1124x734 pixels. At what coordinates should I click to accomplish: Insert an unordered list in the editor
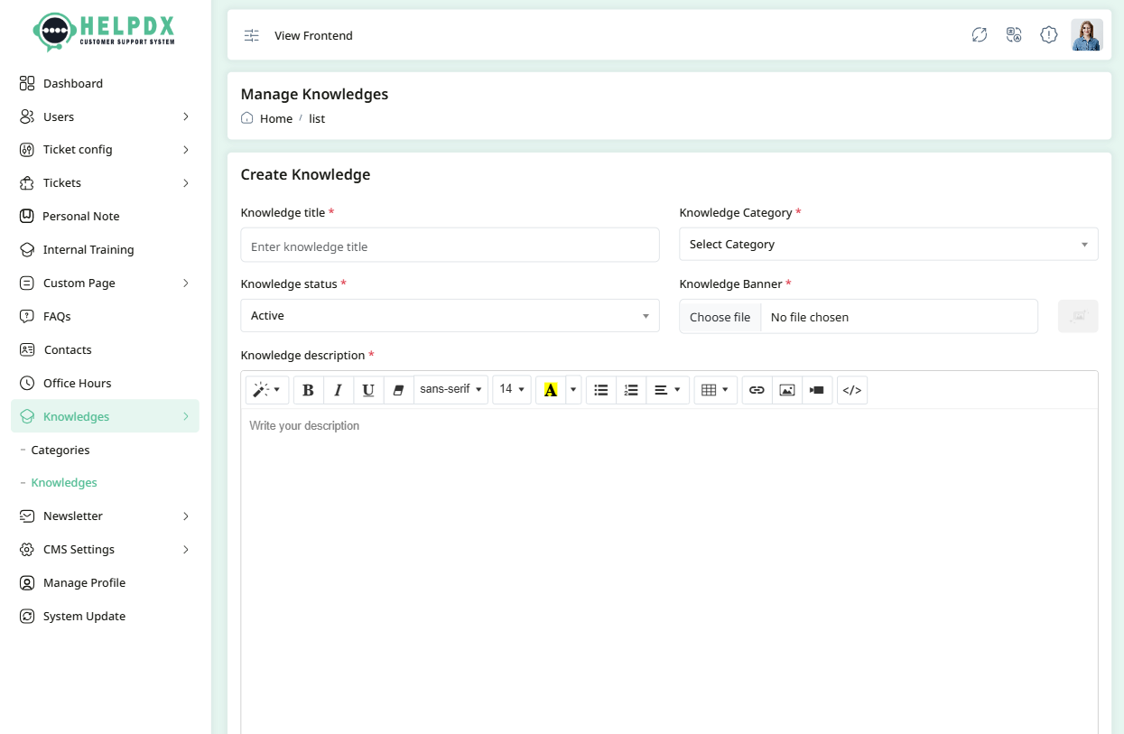600,389
